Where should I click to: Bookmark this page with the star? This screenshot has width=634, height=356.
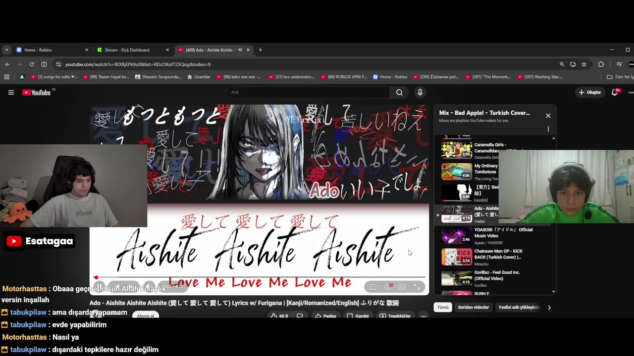pos(584,64)
